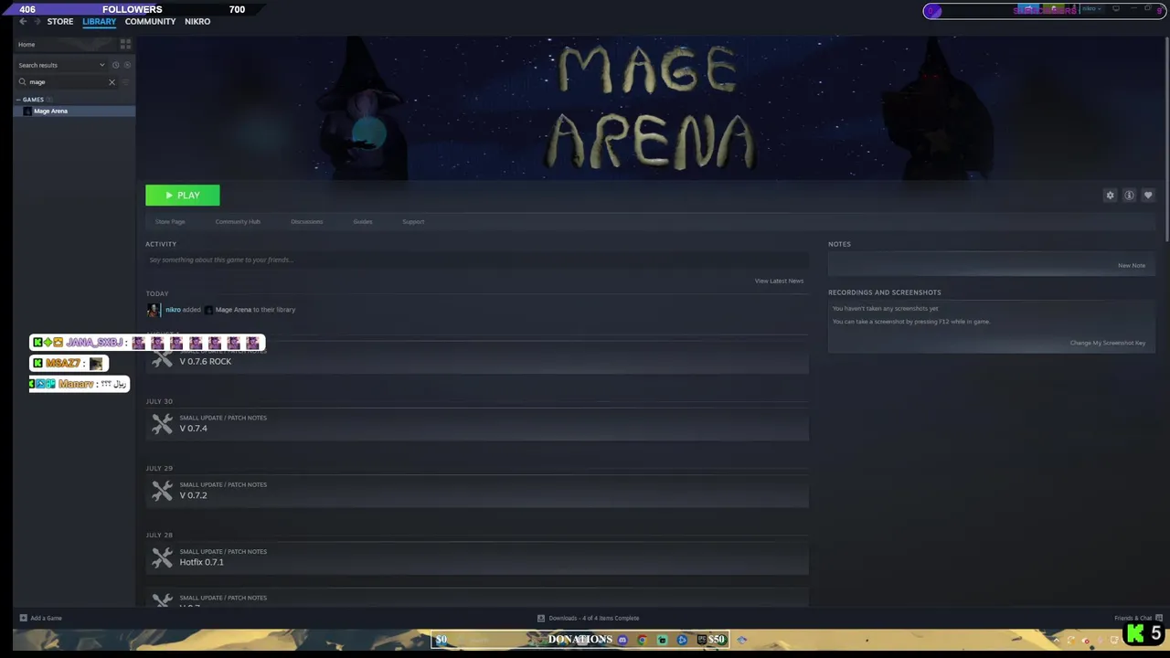Click the library search field containing 'mage'
Image resolution: width=1170 pixels, height=658 pixels.
(x=67, y=82)
